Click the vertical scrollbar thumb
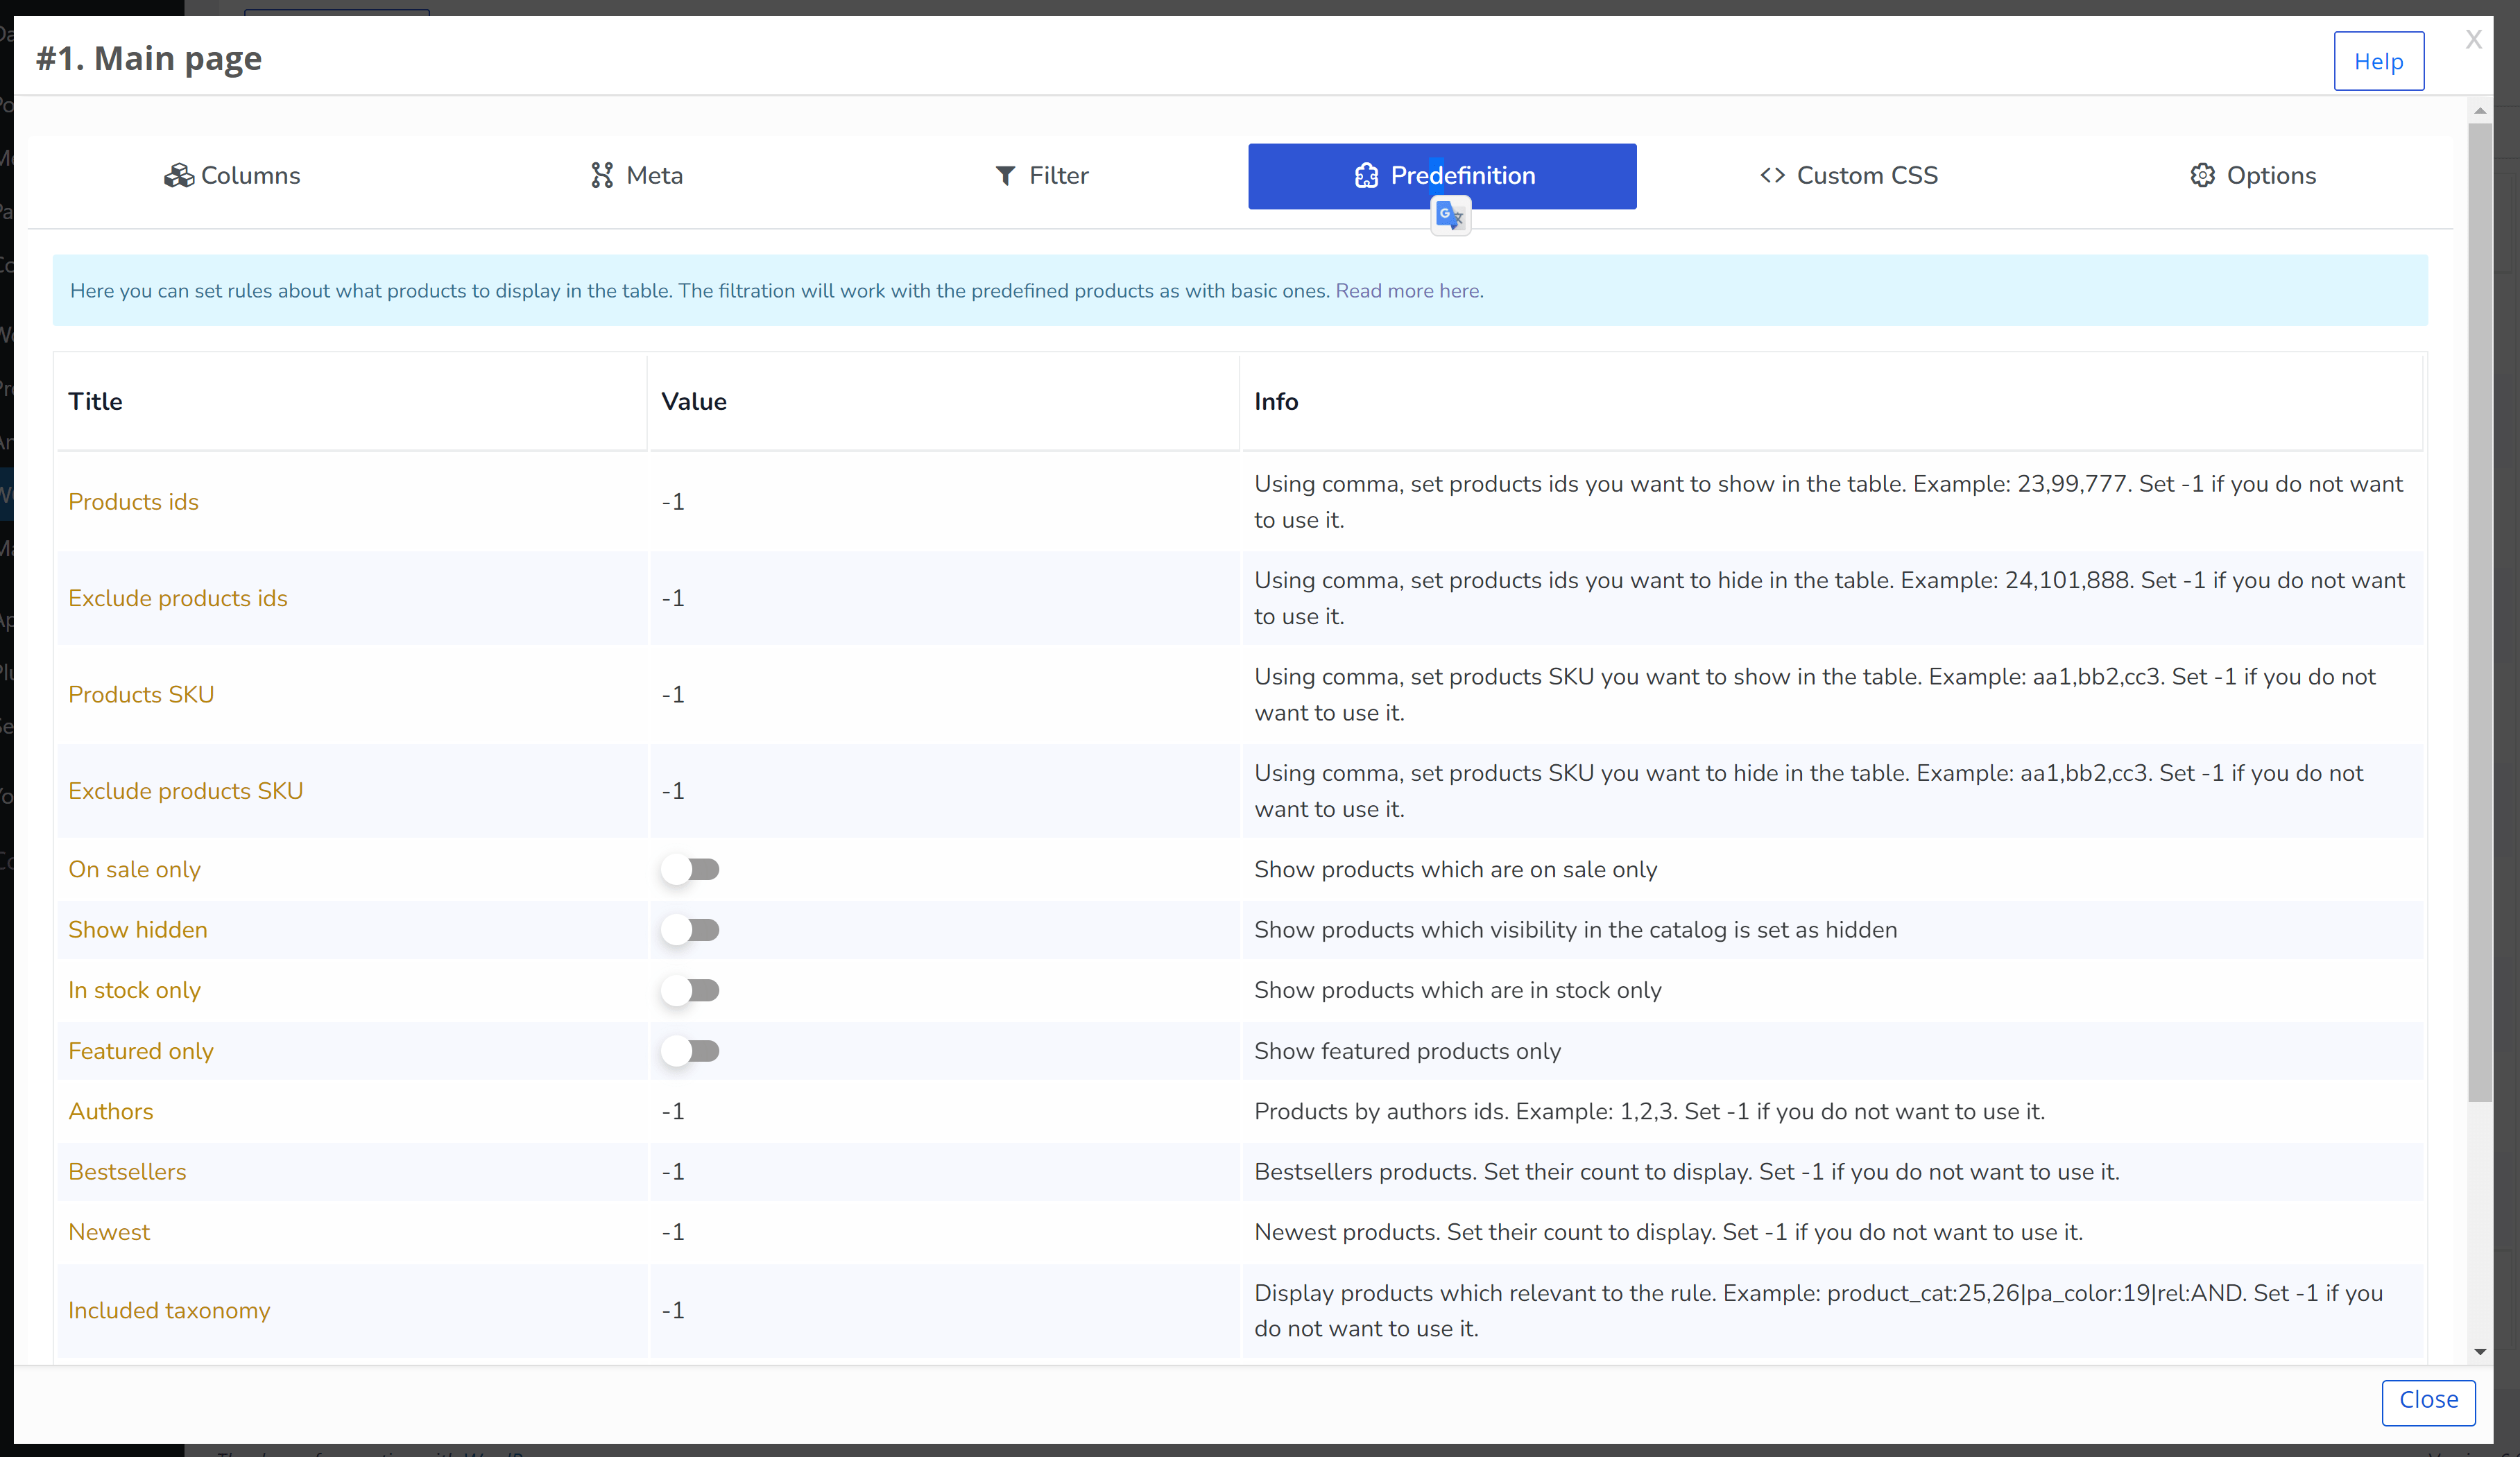The height and width of the screenshot is (1457, 2520). [2480, 612]
